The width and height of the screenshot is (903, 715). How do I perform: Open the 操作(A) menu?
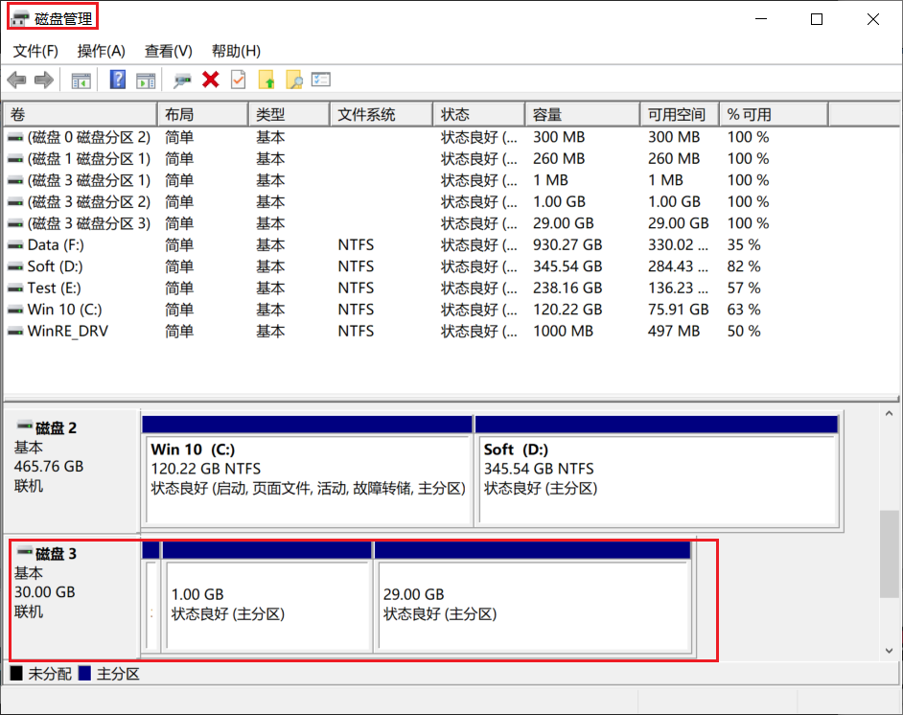102,51
